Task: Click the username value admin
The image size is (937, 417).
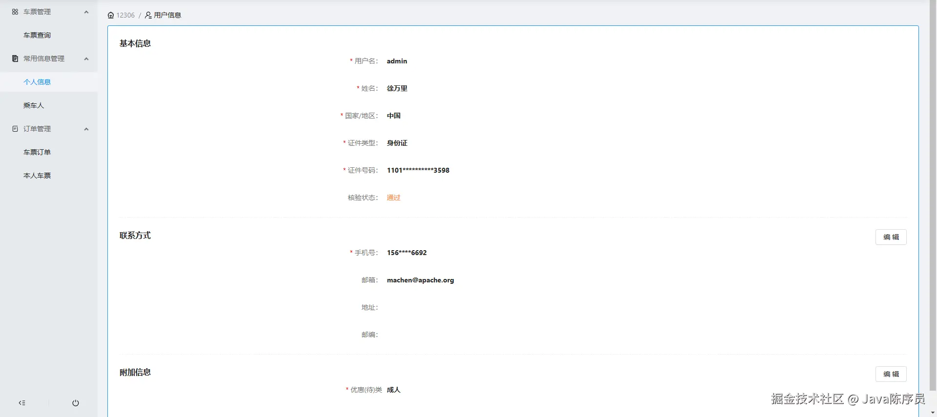Action: [397, 61]
